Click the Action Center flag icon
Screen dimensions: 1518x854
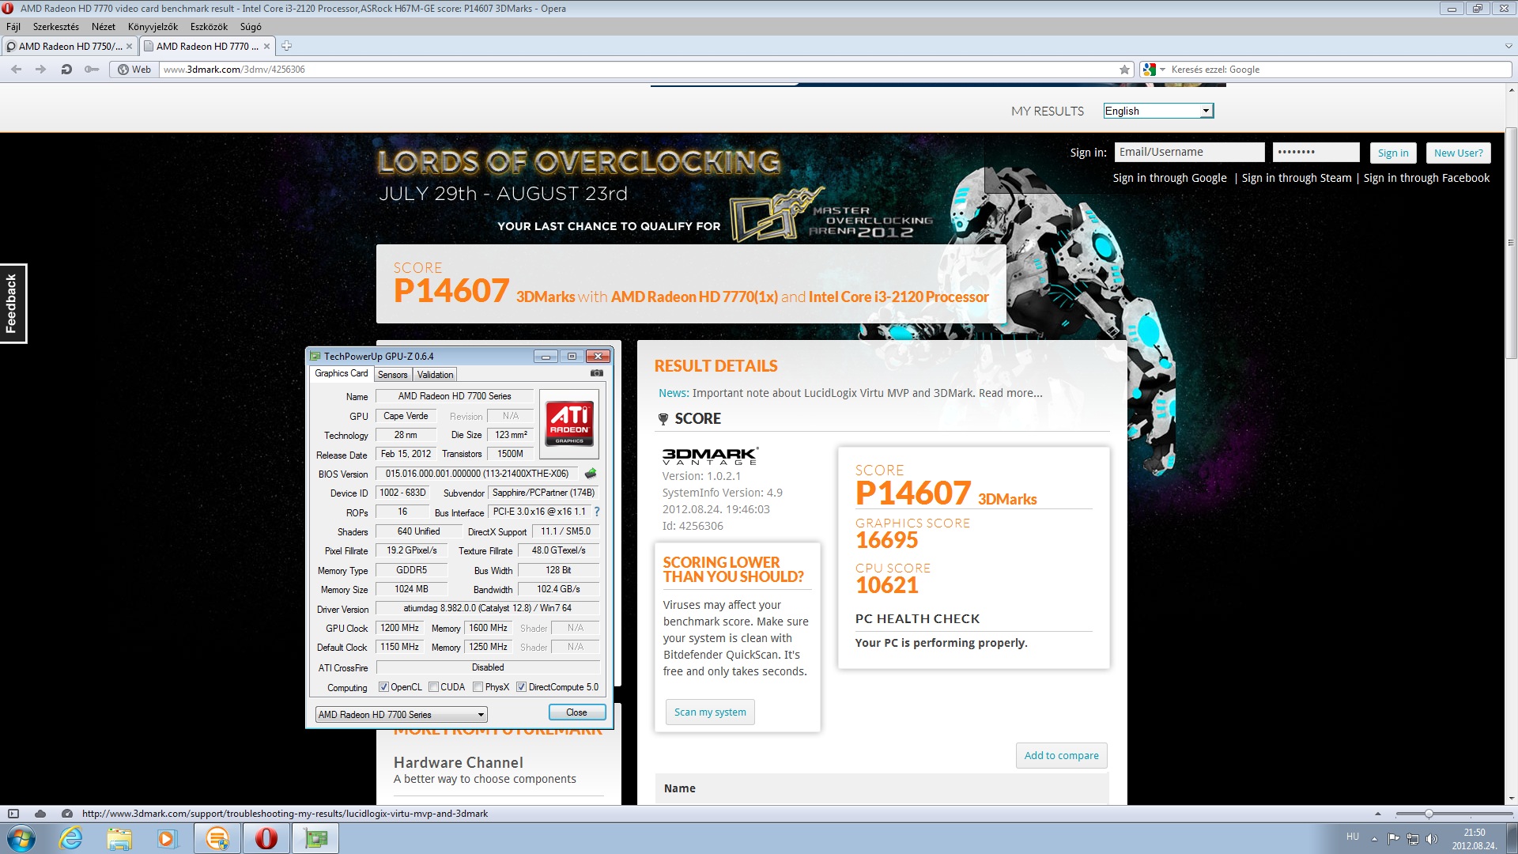(x=1393, y=838)
